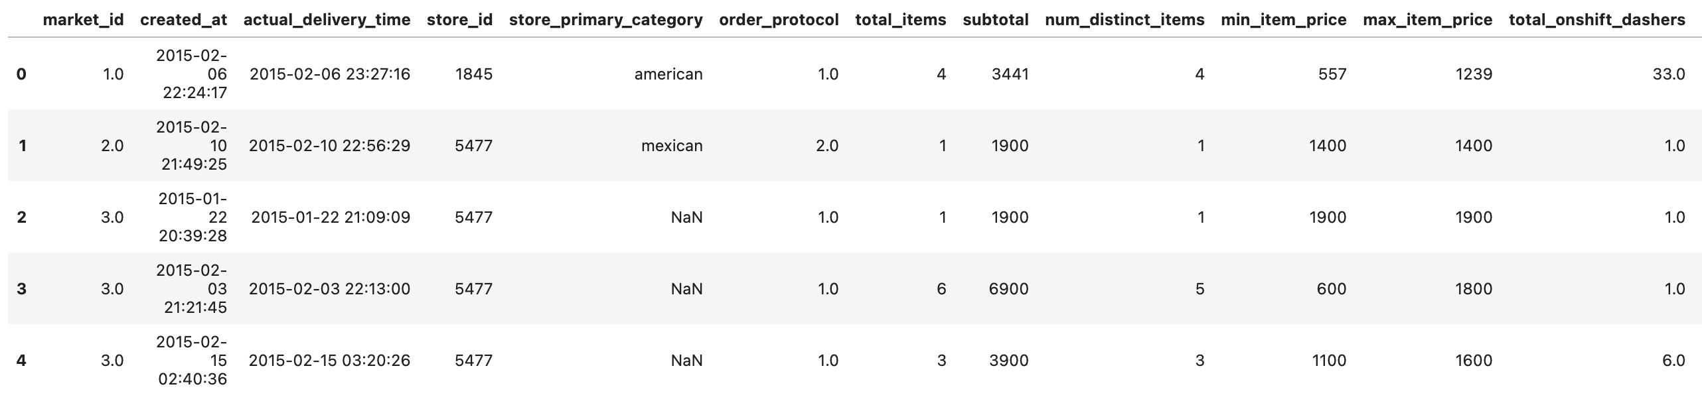Select the num_distinct_items header
Image resolution: width=1702 pixels, height=415 pixels.
pos(1124,20)
